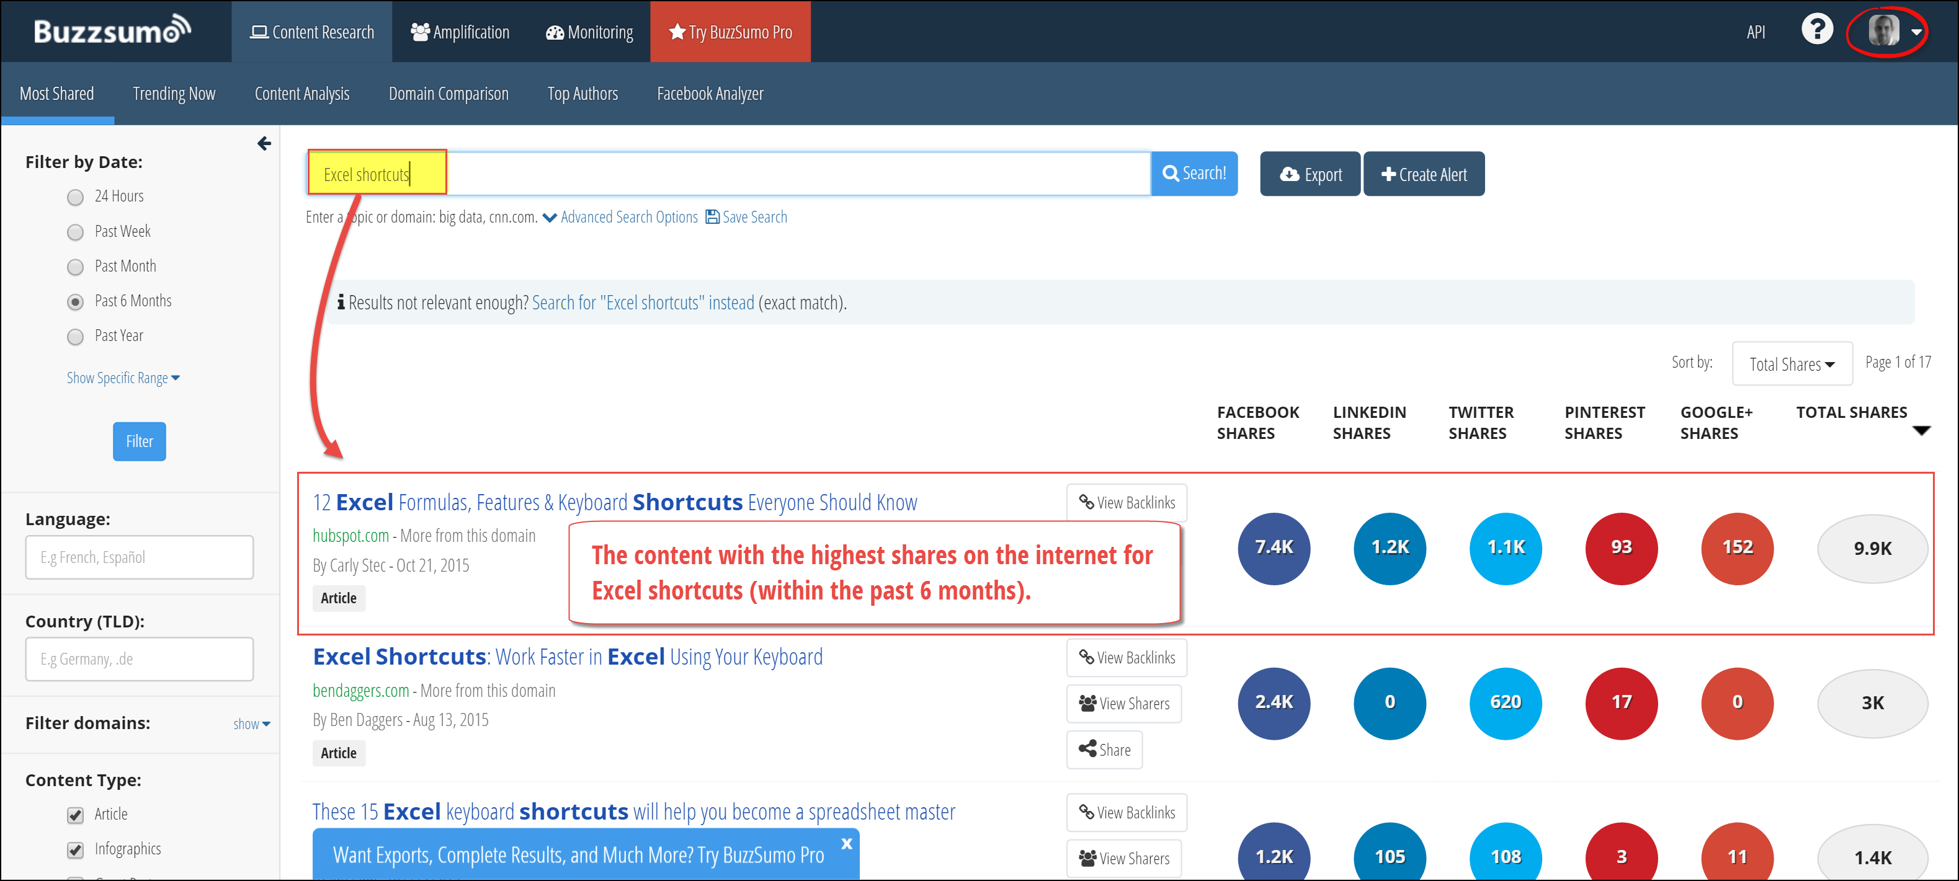Expand the profile dropdown arrow
Viewport: 1959px width, 881px height.
pyautogui.click(x=1916, y=33)
